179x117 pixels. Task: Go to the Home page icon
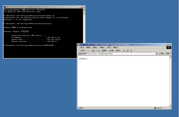coord(99,51)
